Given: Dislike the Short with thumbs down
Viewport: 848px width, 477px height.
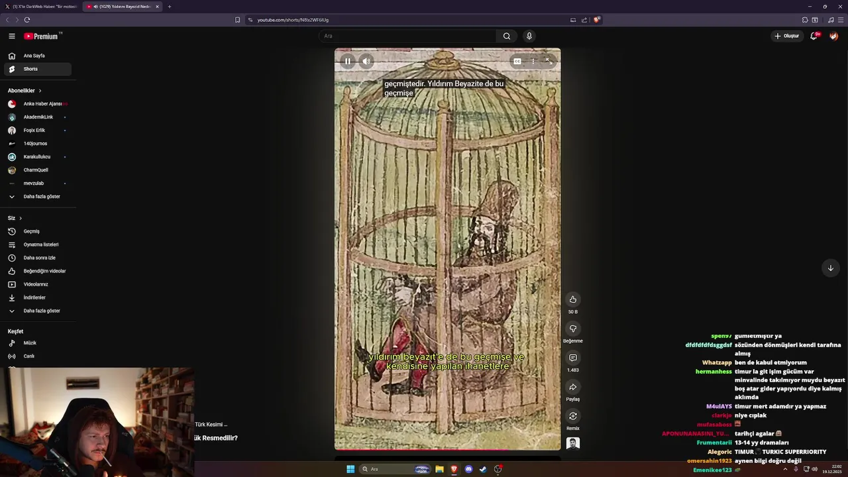Looking at the screenshot, I should tap(573, 329).
